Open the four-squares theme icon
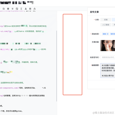The width and height of the screenshot is (115, 115). (x=30, y=9)
